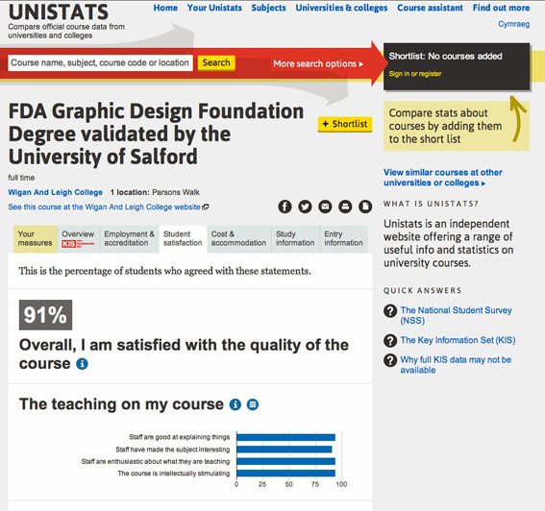Expand 'More search options'
The height and width of the screenshot is (511, 545).
pyautogui.click(x=318, y=64)
